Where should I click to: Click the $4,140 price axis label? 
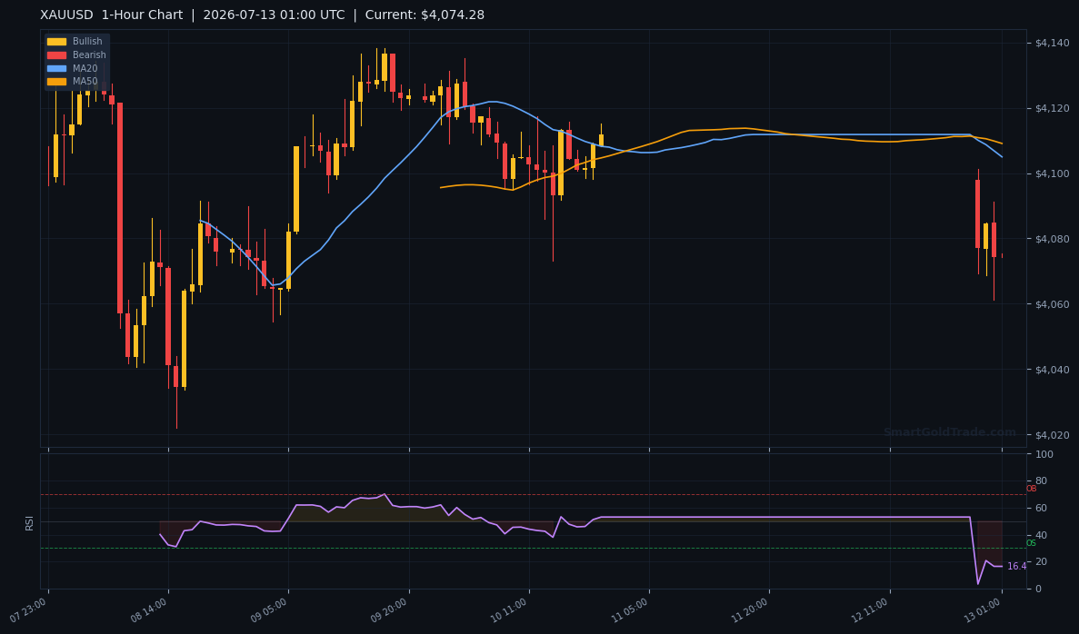(1052, 44)
